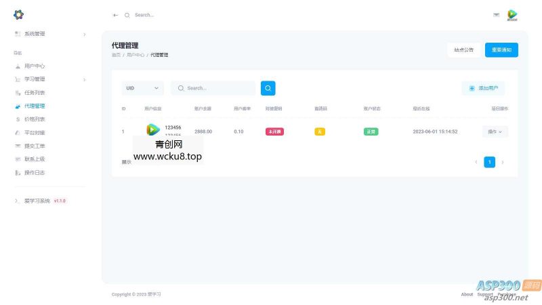Screen dimensions: 542x305
Task: Click the 平台对接 sidebar icon
Action: coord(18,133)
